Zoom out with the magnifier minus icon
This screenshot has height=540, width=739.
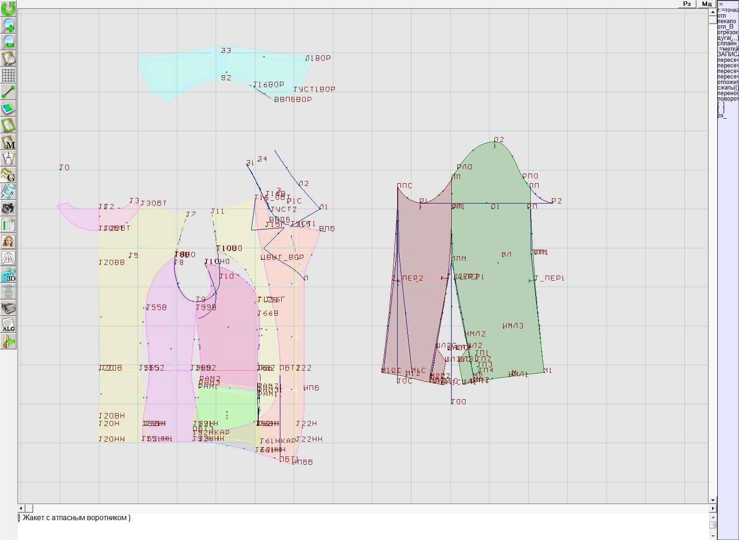click(x=8, y=42)
